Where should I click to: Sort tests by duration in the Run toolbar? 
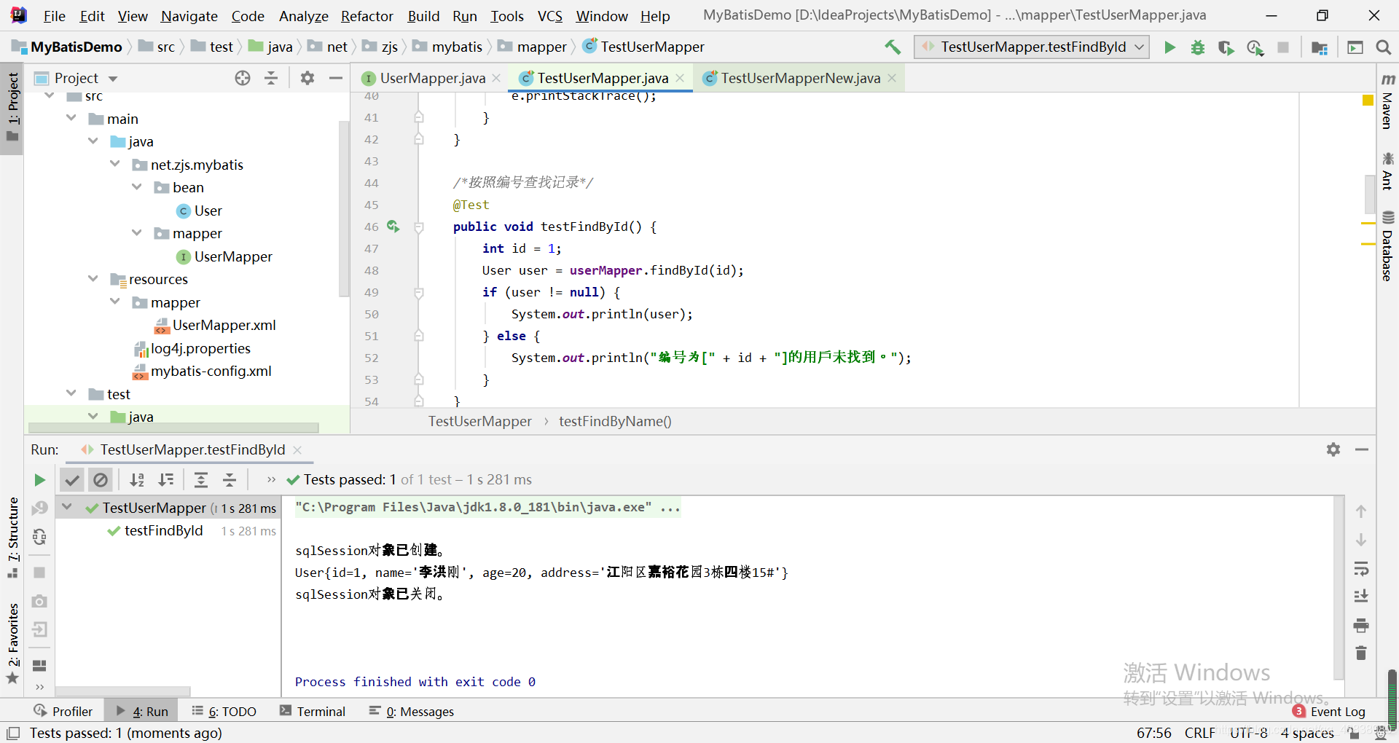(166, 479)
